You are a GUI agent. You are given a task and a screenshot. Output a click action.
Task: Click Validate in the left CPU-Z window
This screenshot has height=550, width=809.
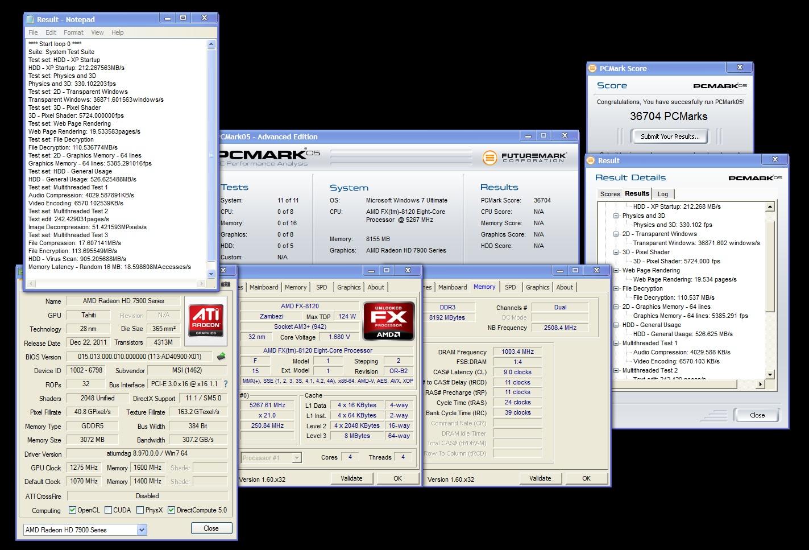click(x=351, y=478)
